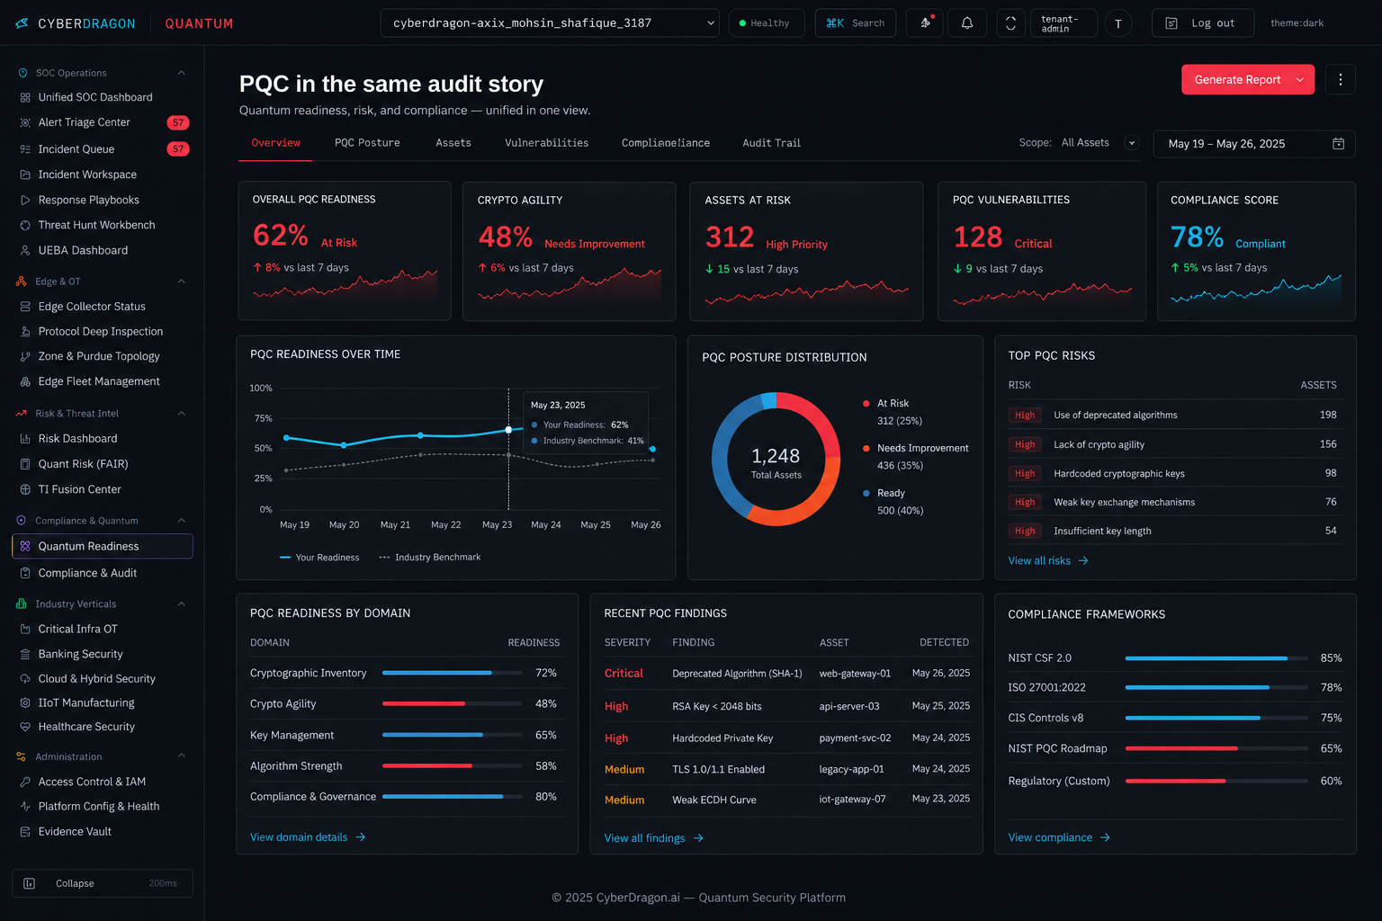
Task: Open the Vulnerabilities tab
Action: pyautogui.click(x=546, y=143)
